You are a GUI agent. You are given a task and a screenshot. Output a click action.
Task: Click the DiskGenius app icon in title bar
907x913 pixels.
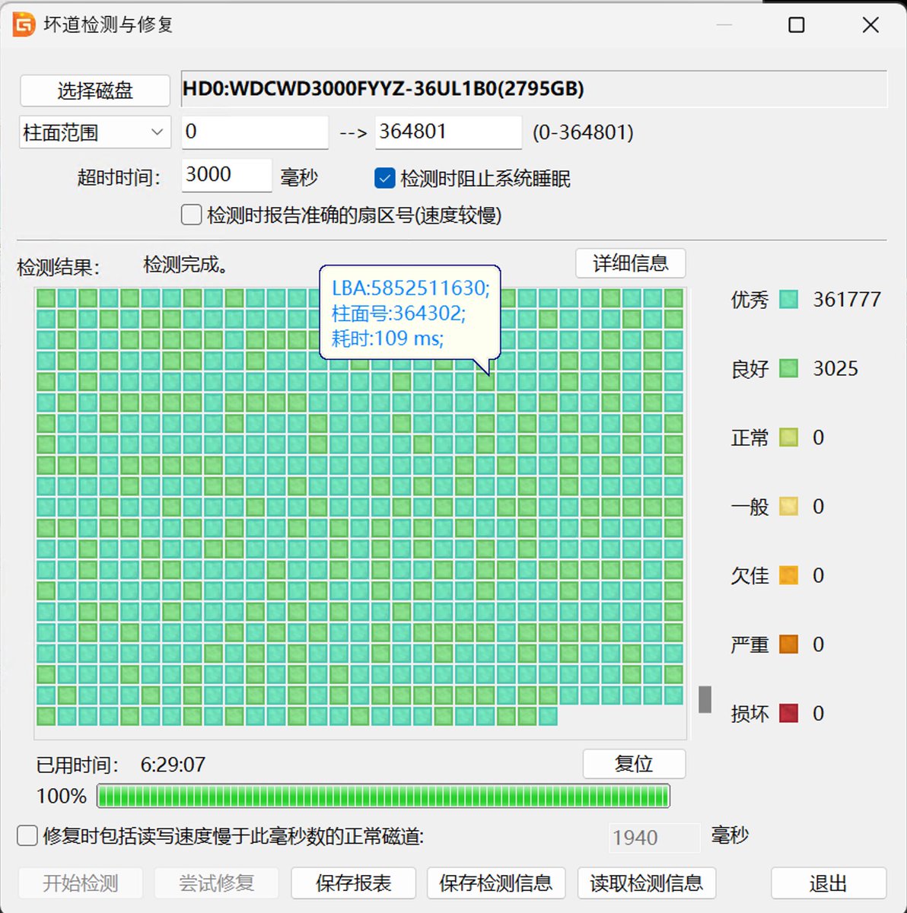[24, 24]
